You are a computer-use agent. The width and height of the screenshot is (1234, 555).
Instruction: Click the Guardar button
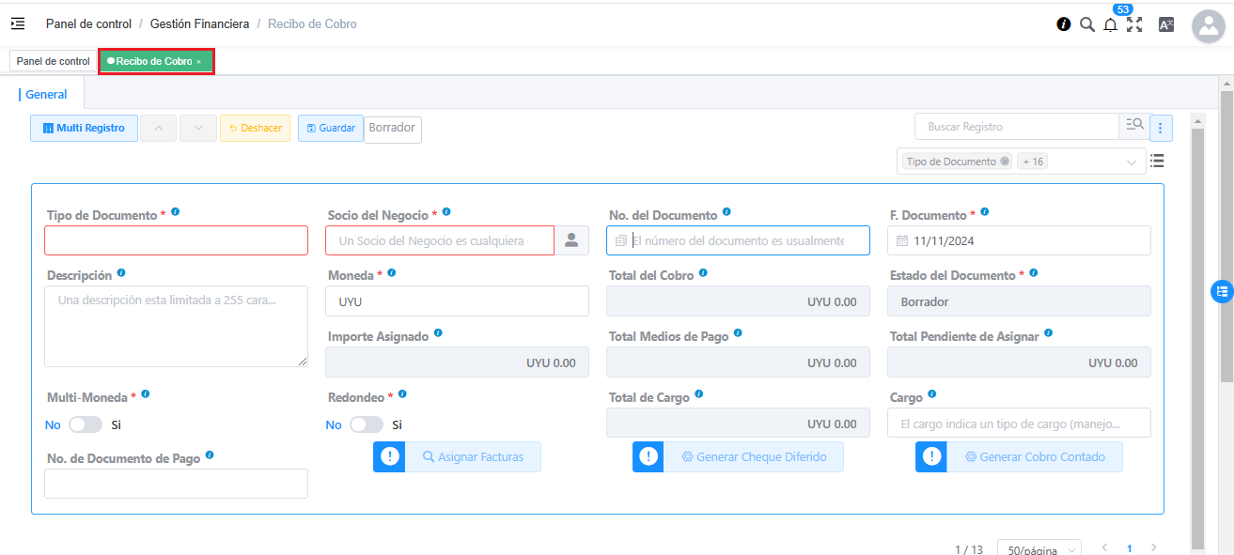coord(330,128)
